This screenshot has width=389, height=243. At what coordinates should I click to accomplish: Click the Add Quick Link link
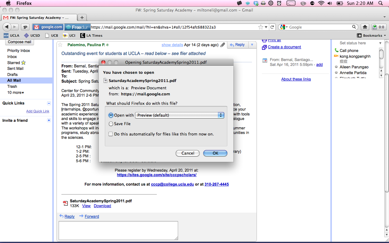click(x=38, y=111)
